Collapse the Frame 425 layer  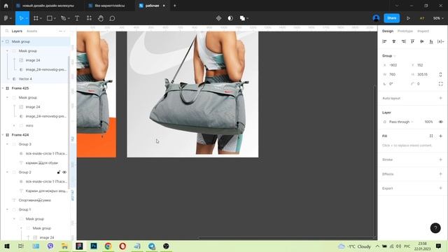coord(3,88)
